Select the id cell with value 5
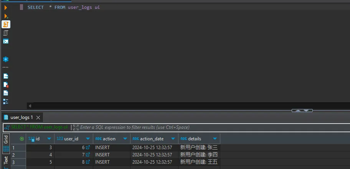The width and height of the screenshot is (350, 169). pyautogui.click(x=40, y=162)
